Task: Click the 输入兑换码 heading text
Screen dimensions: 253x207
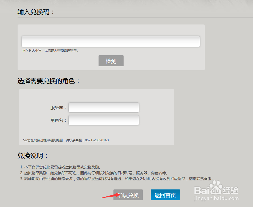Action: pos(35,12)
